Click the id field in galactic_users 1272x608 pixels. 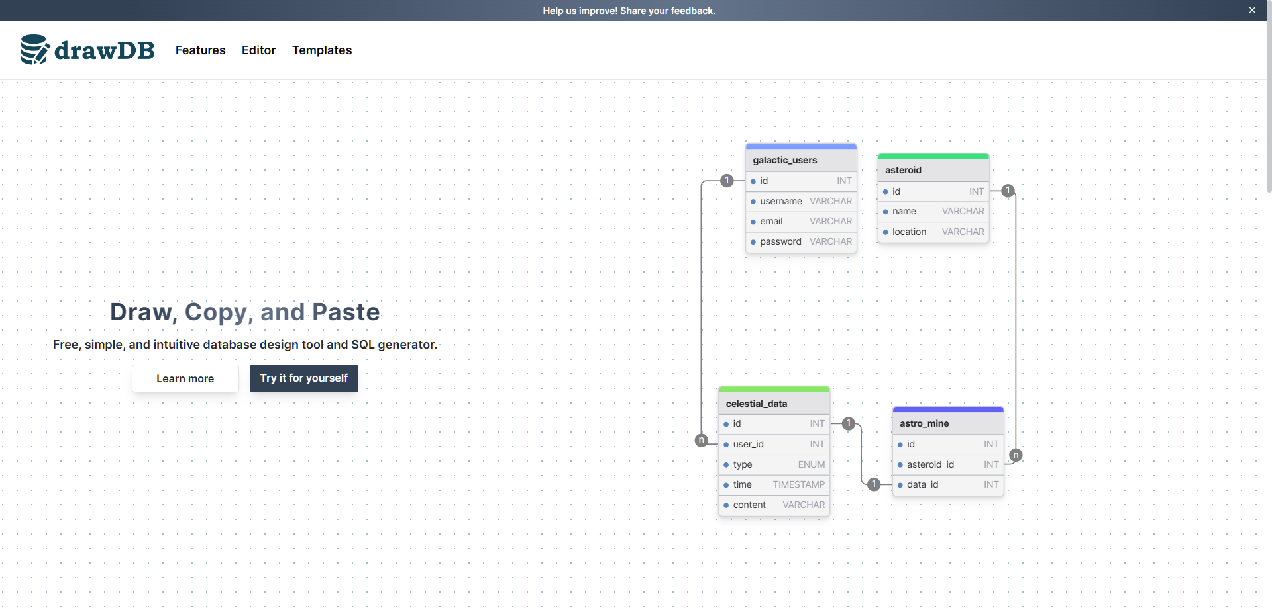(x=801, y=181)
